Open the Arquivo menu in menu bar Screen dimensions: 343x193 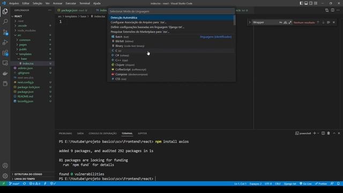point(14,3)
